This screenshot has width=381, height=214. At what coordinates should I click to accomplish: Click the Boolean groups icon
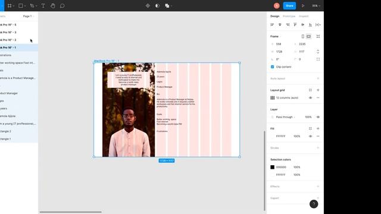167,5
